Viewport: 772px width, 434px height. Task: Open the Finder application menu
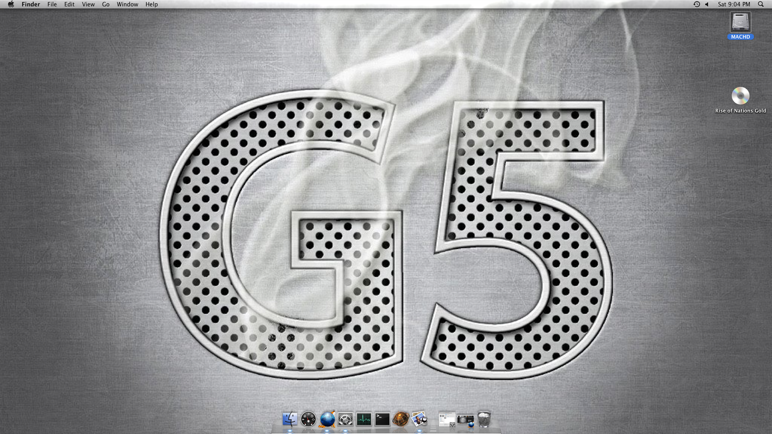point(31,4)
